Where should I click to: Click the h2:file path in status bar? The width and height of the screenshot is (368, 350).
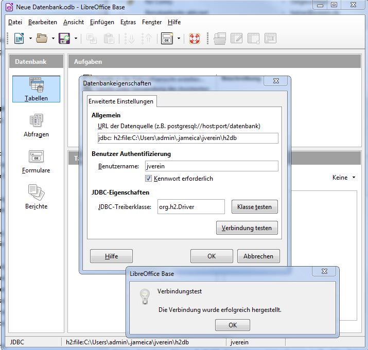point(128,342)
